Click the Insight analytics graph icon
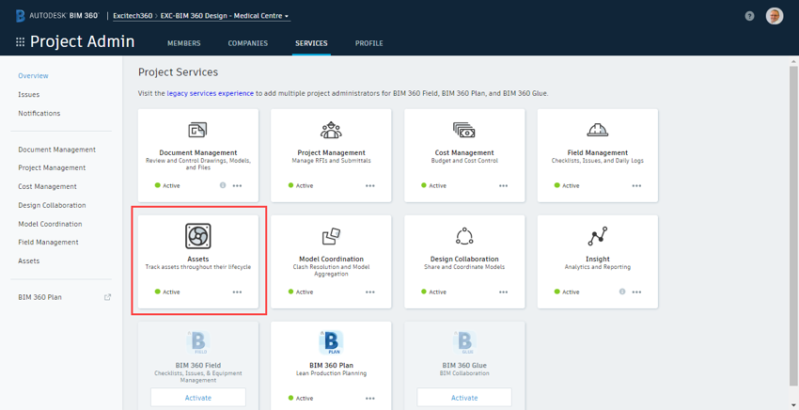This screenshot has width=799, height=410. (x=597, y=236)
